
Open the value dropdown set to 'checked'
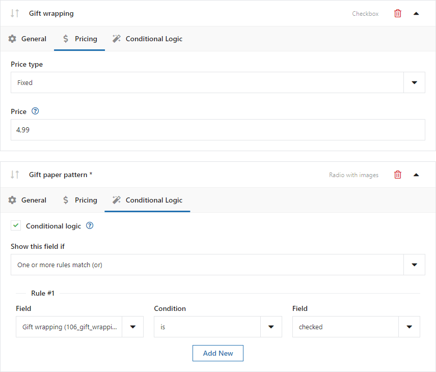point(356,327)
